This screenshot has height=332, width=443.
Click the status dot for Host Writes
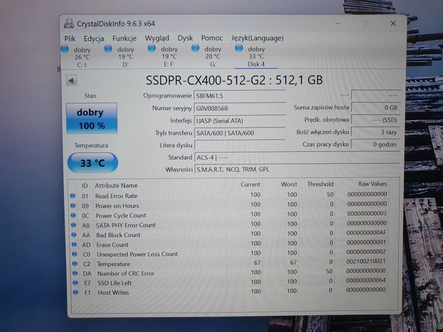(x=75, y=292)
